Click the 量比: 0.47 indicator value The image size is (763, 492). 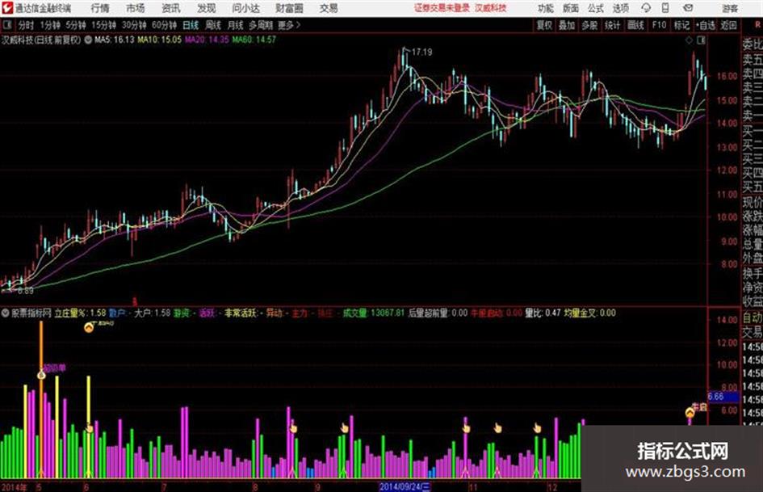pyautogui.click(x=543, y=313)
